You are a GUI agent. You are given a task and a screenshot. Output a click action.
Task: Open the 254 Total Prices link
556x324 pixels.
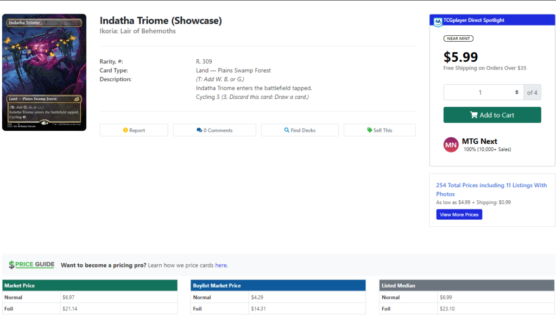click(491, 189)
